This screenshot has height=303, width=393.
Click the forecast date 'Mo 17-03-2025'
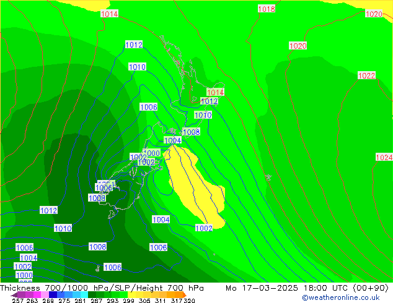point(262,288)
